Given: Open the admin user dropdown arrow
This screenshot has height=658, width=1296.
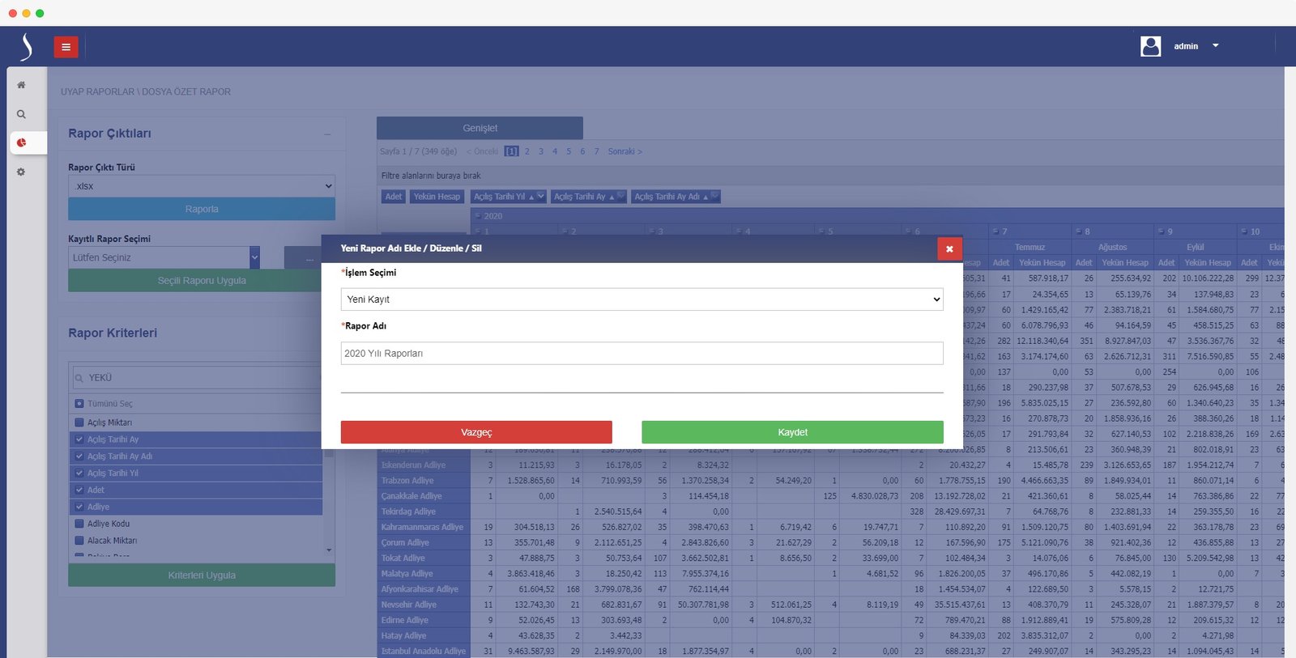Looking at the screenshot, I should [1215, 46].
